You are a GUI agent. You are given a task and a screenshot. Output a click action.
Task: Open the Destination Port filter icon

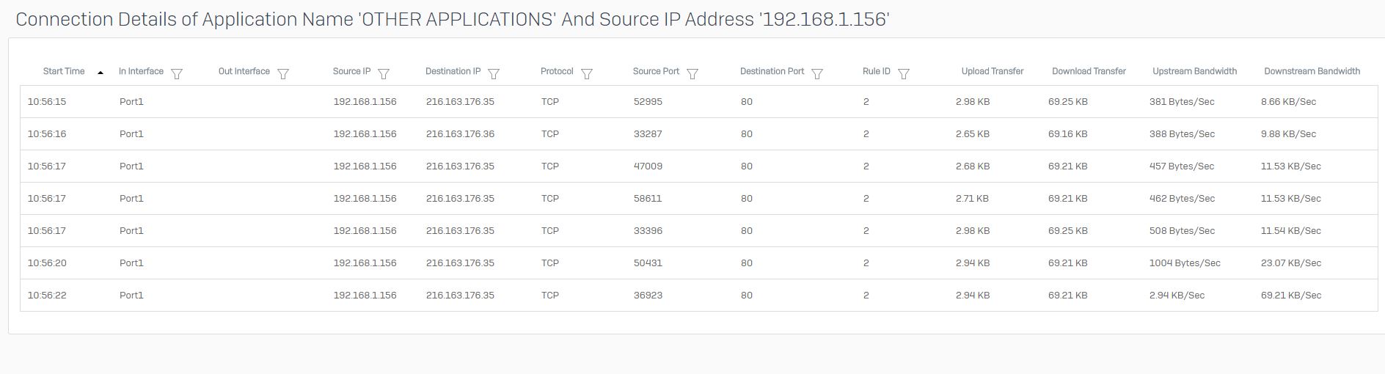coord(817,73)
